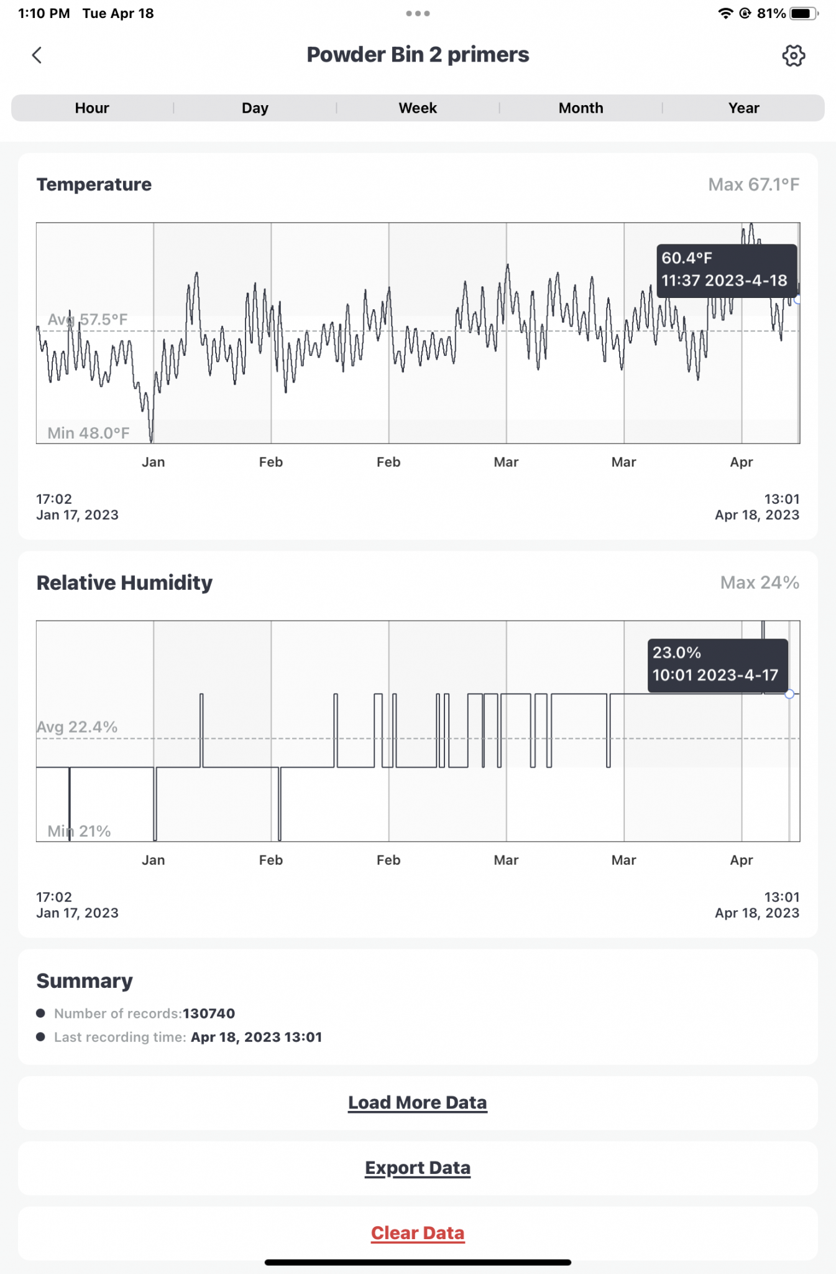Tap the Temperature chart title

click(x=94, y=185)
